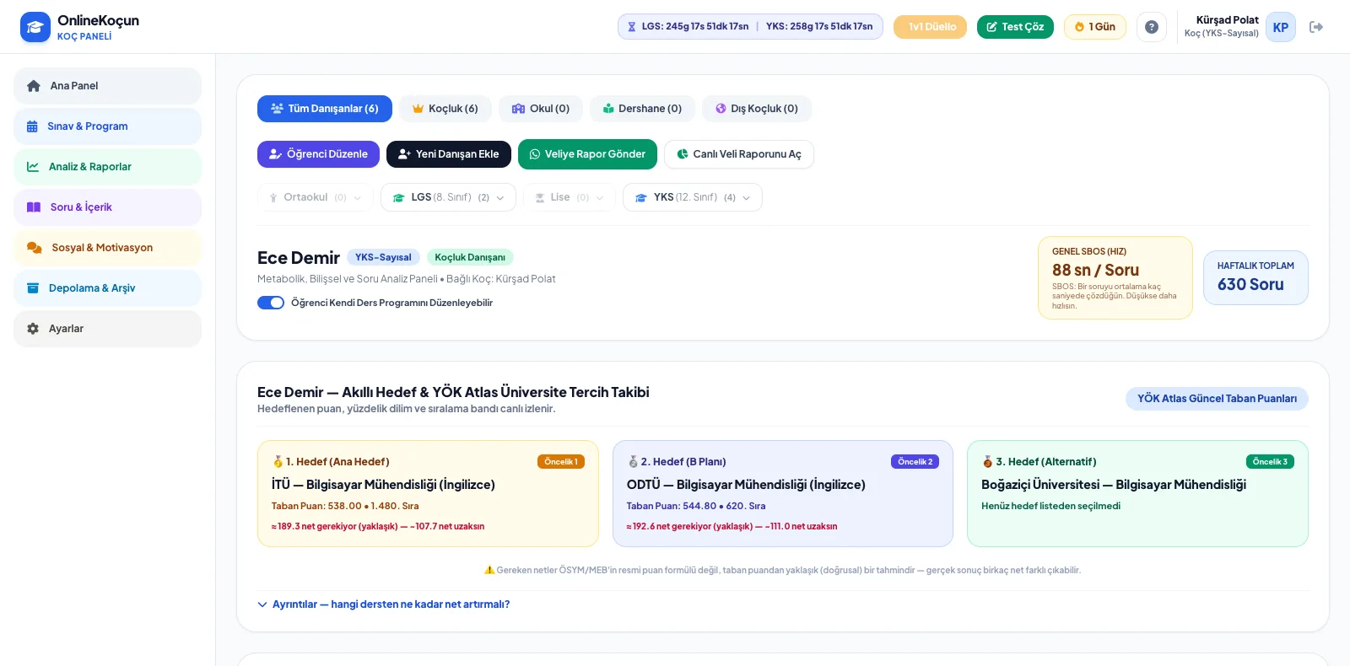Image resolution: width=1350 pixels, height=666 pixels.
Task: Click the bronze medal icon on 3. Hedef
Action: [x=987, y=462]
